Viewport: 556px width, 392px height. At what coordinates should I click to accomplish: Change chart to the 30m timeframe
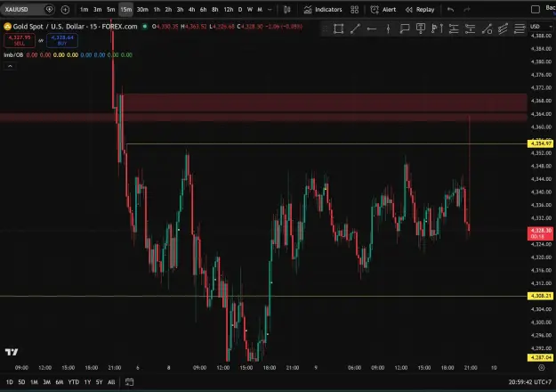[142, 10]
